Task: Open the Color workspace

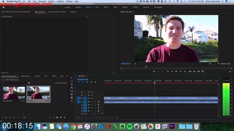Action: pos(97,7)
